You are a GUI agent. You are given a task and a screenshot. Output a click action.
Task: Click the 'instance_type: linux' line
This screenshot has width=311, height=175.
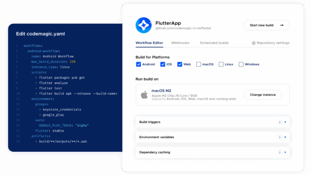click(51, 67)
